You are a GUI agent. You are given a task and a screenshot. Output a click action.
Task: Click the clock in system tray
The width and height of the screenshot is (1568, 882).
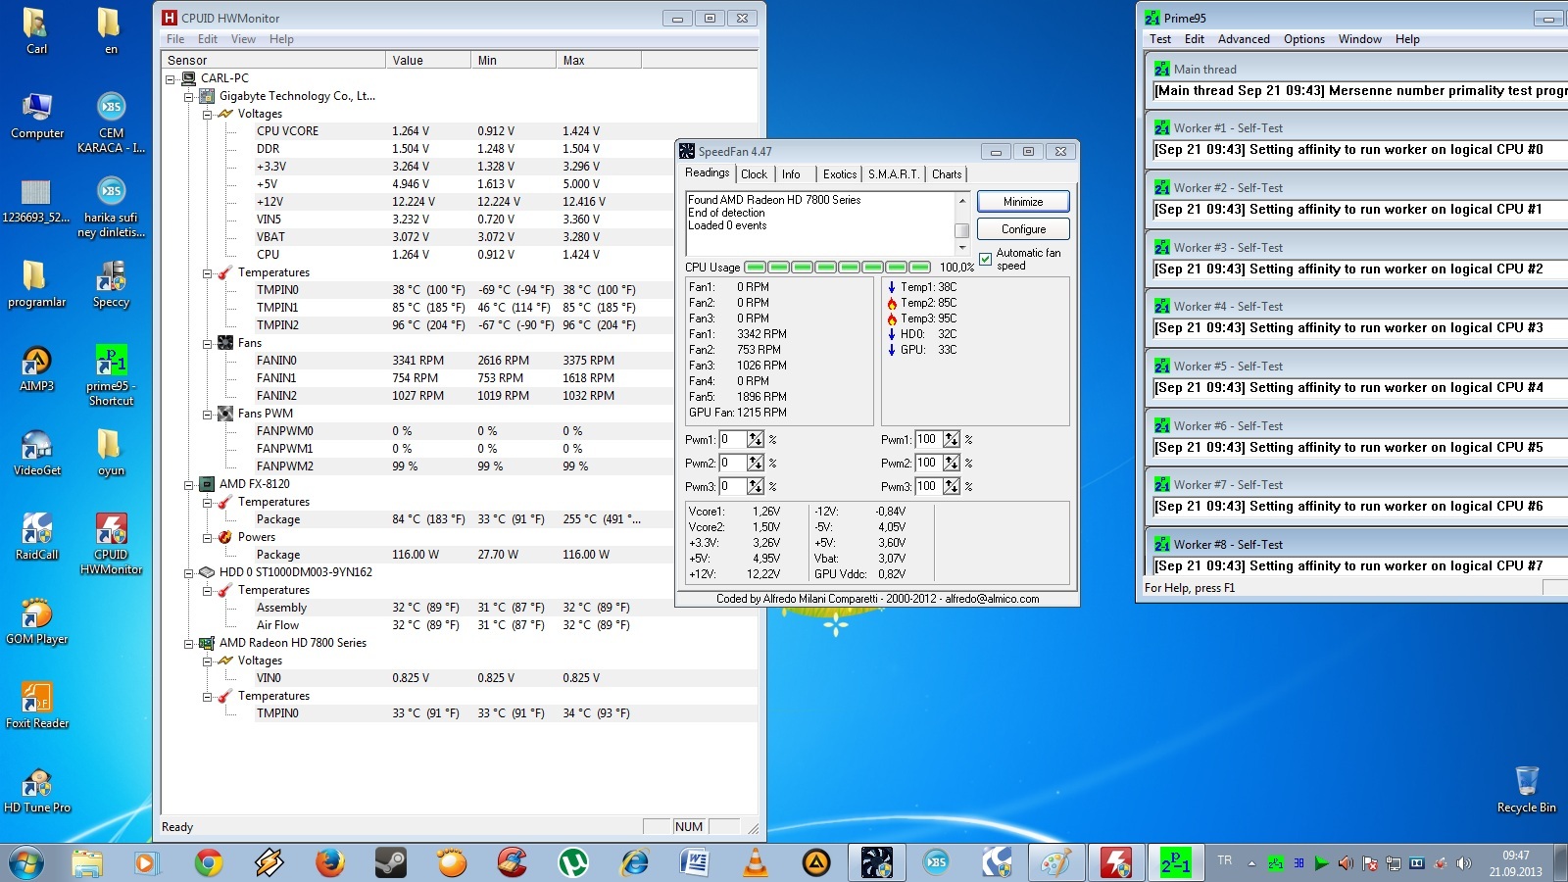[x=1515, y=862]
